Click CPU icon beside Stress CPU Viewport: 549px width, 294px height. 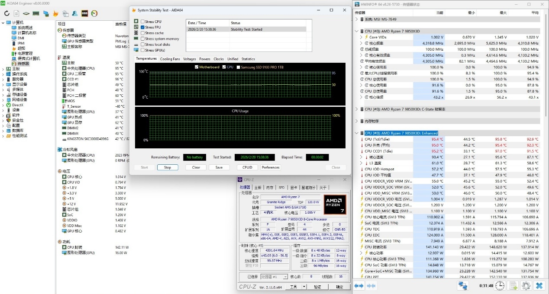(136, 21)
